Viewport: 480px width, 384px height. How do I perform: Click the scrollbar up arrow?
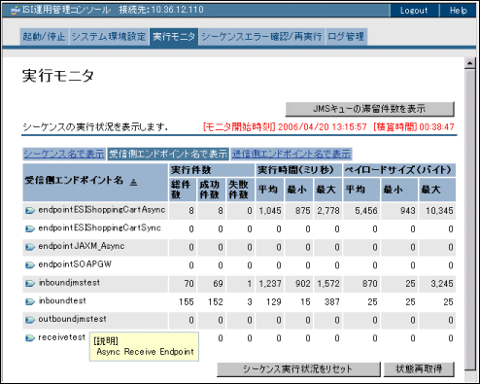pyautogui.click(x=469, y=63)
